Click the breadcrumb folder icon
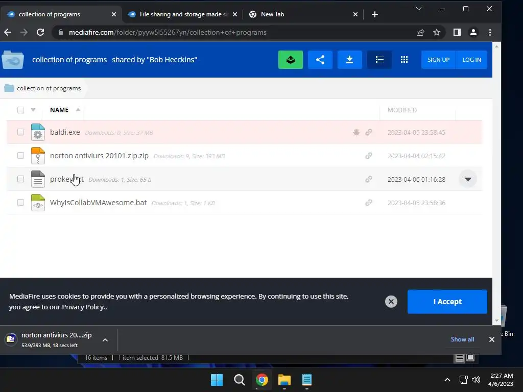The image size is (523, 392). click(9, 88)
